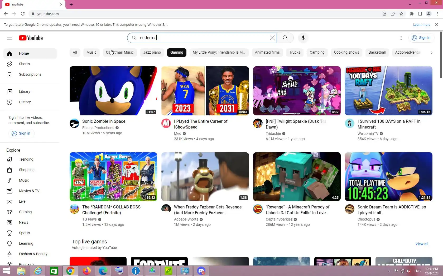Click the Windows Start button
Image resolution: width=443 pixels, height=276 pixels.
[x=6, y=271]
